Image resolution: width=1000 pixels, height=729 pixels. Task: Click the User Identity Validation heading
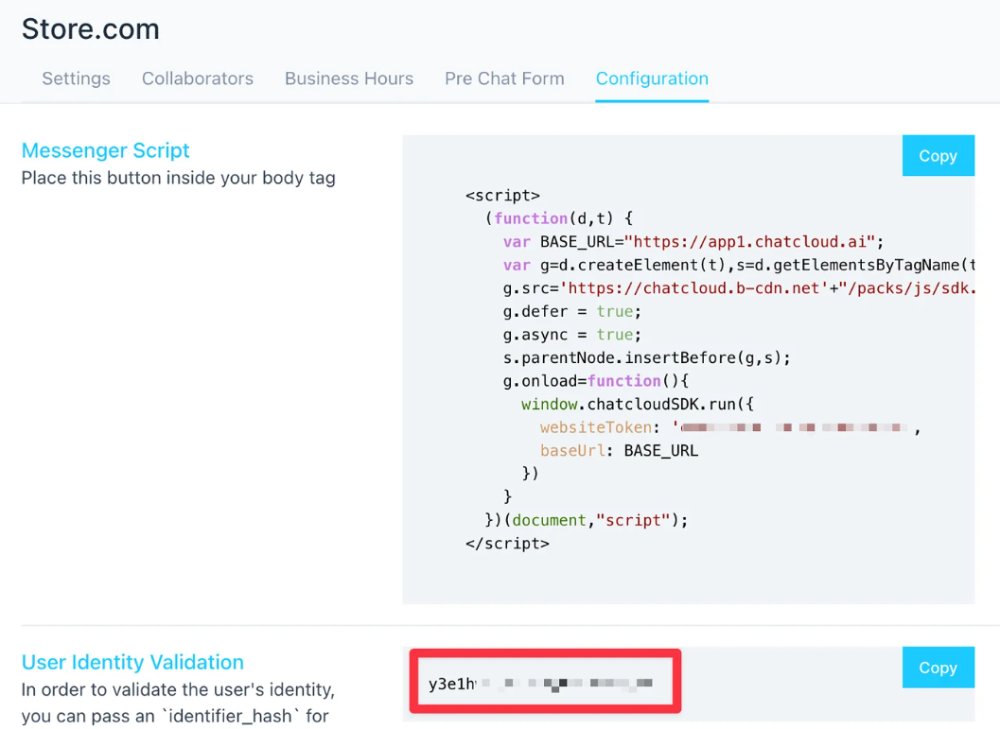(x=132, y=662)
